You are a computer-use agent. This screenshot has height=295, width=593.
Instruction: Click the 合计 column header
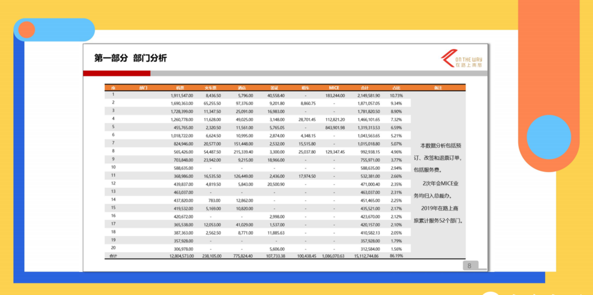tap(365, 87)
